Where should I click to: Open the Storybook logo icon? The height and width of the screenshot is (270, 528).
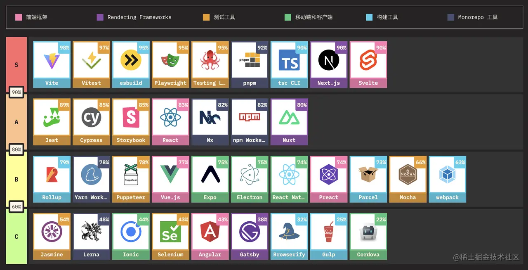[x=131, y=118]
